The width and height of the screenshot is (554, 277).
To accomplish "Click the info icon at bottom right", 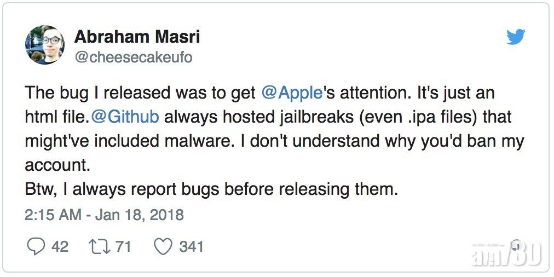I will [x=516, y=245].
